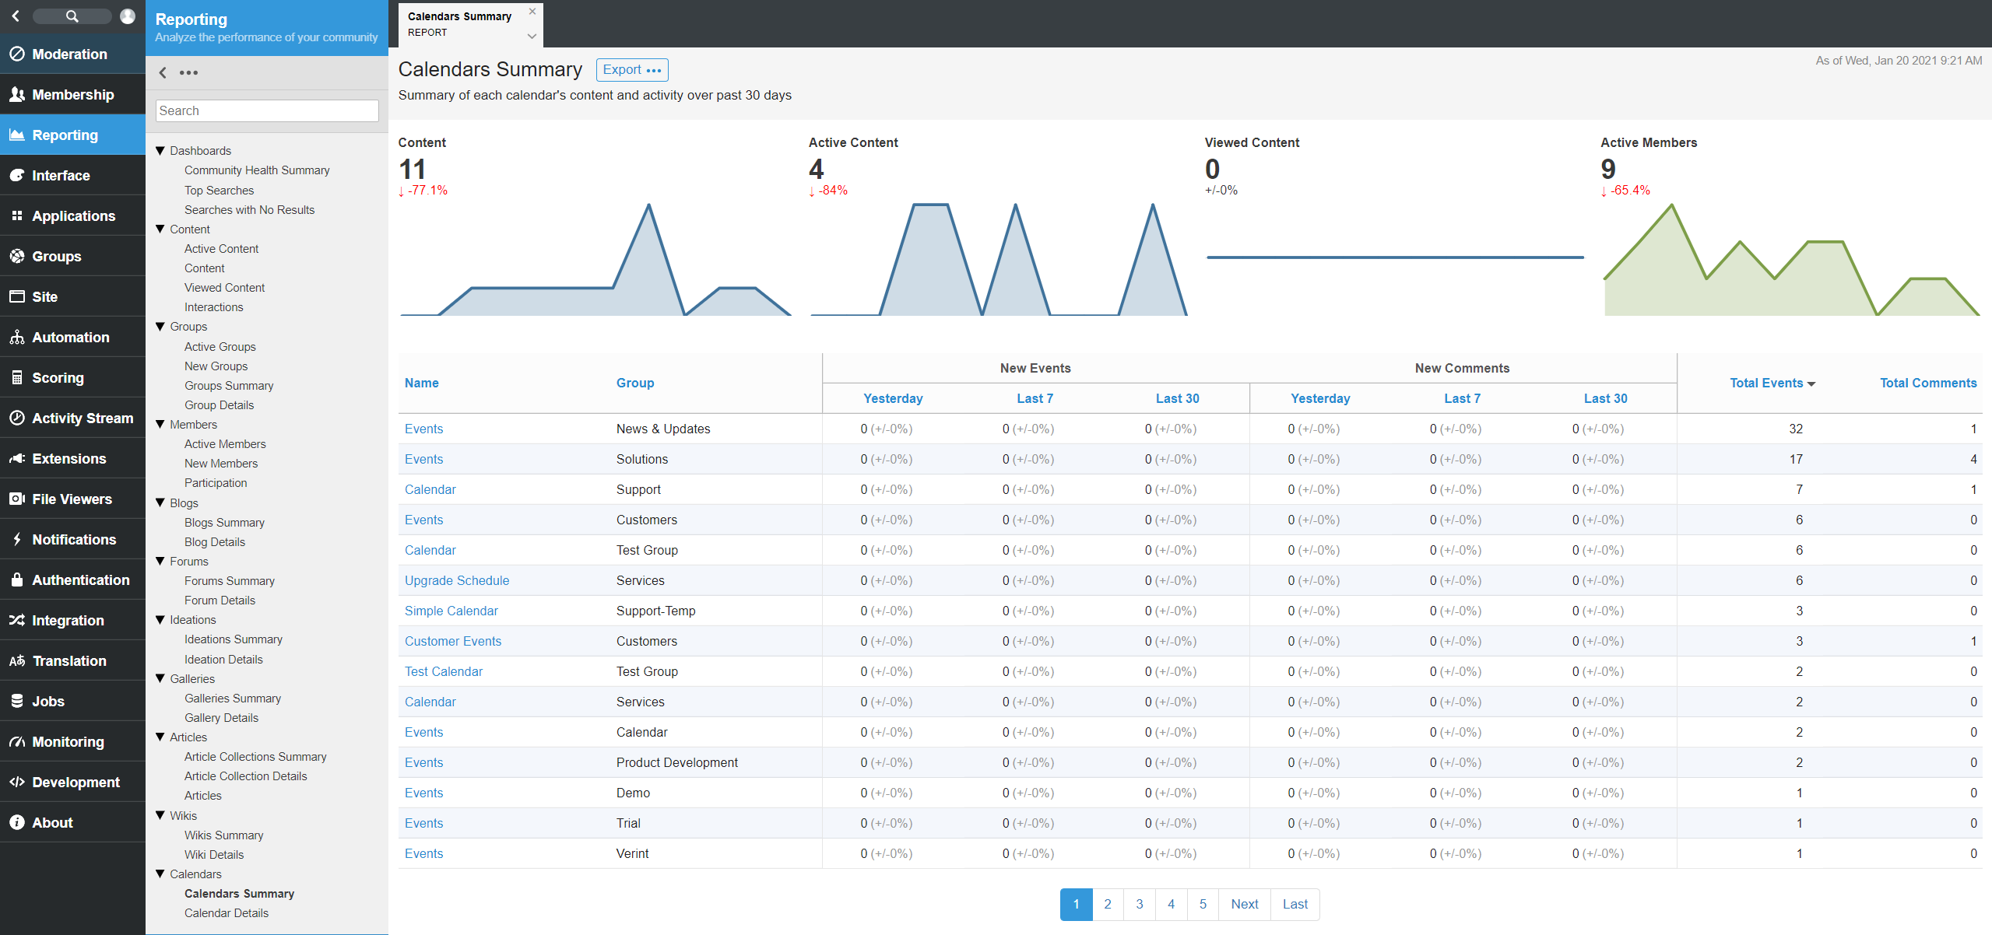
Task: Sort by New Events Last 30 column
Action: pos(1177,398)
